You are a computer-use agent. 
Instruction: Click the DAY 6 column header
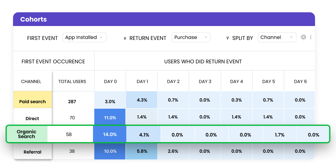300,82
